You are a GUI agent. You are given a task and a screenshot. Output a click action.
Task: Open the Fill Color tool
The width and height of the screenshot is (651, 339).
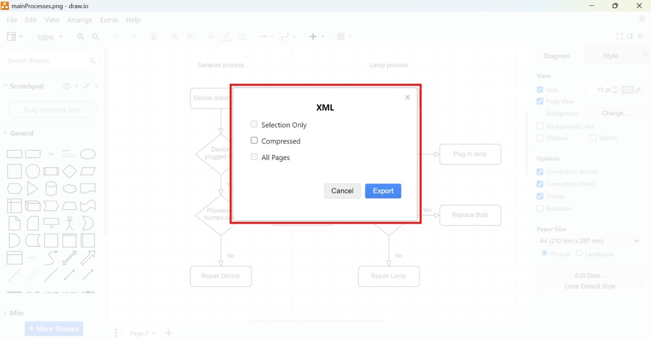[x=211, y=37]
